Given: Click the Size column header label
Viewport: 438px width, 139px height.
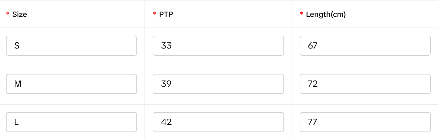Looking at the screenshot, I should pyautogui.click(x=19, y=14).
